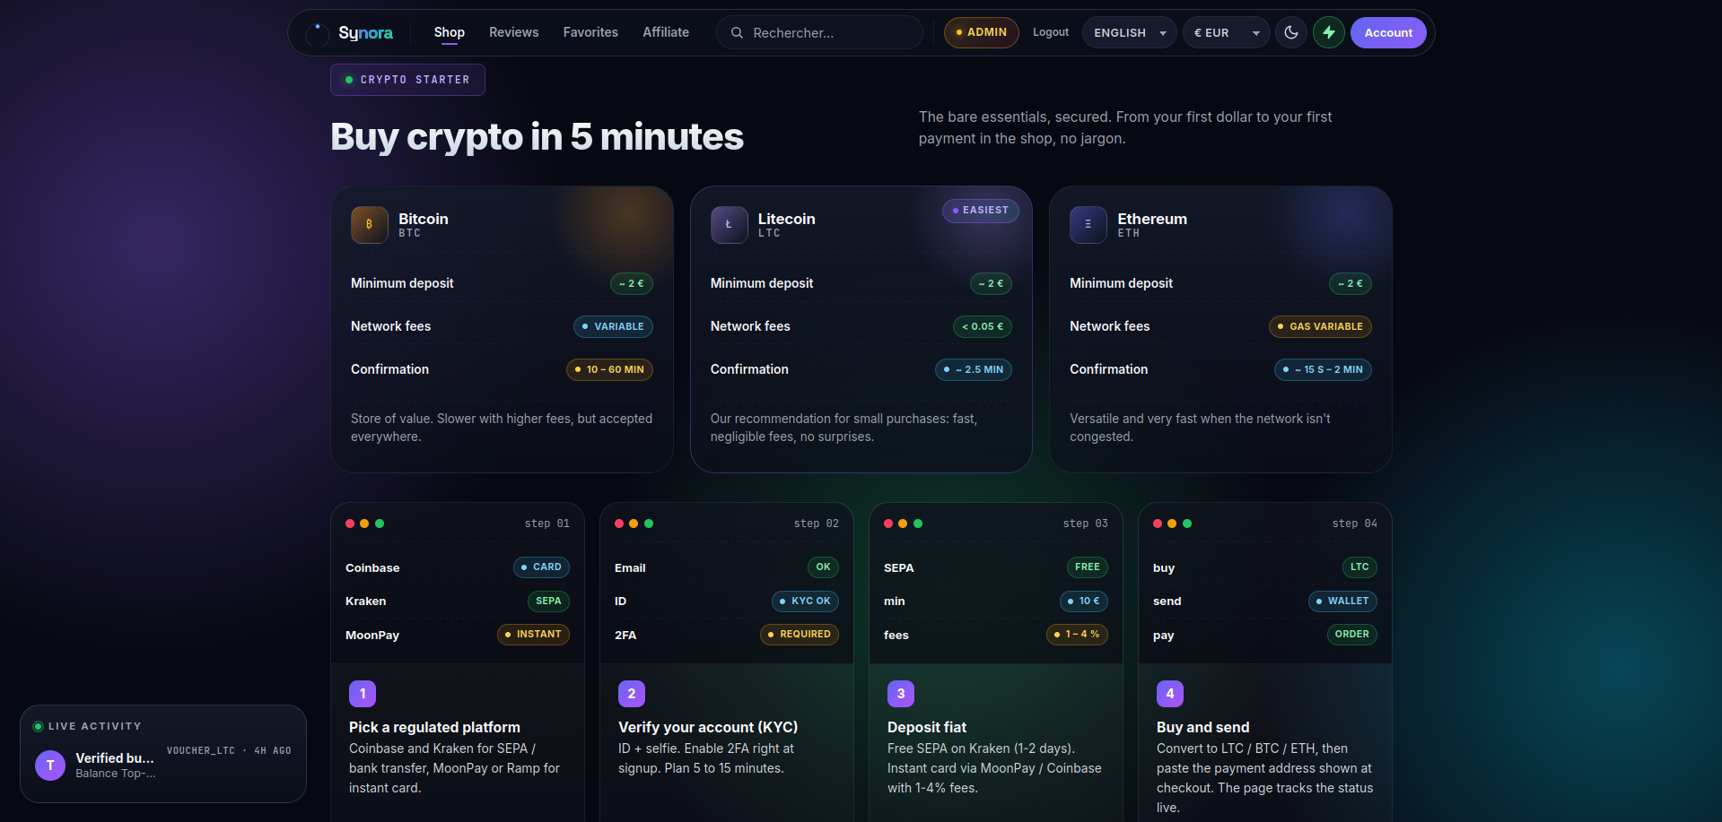Click 'step 04' label
This screenshot has height=822, width=1722.
point(1355,523)
